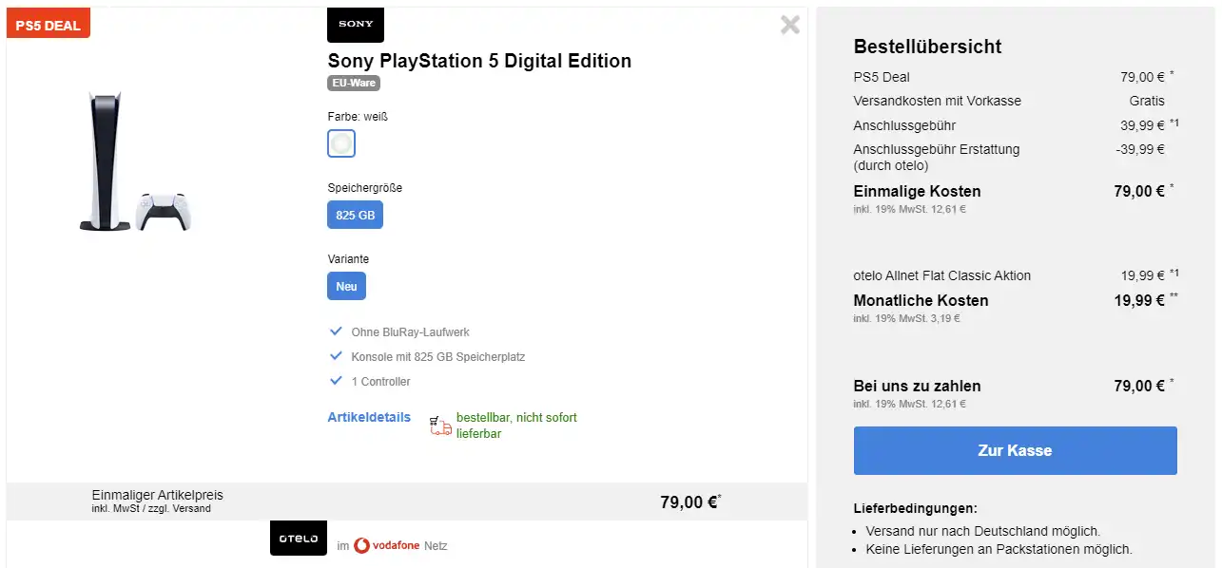
Task: Proceed with Zur Kasse button
Action: pos(1015,450)
